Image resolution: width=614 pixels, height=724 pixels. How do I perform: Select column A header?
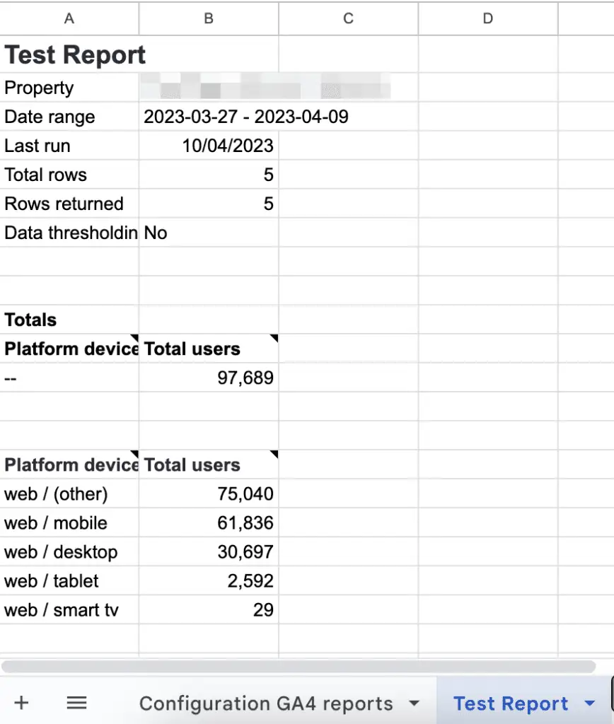point(69,18)
